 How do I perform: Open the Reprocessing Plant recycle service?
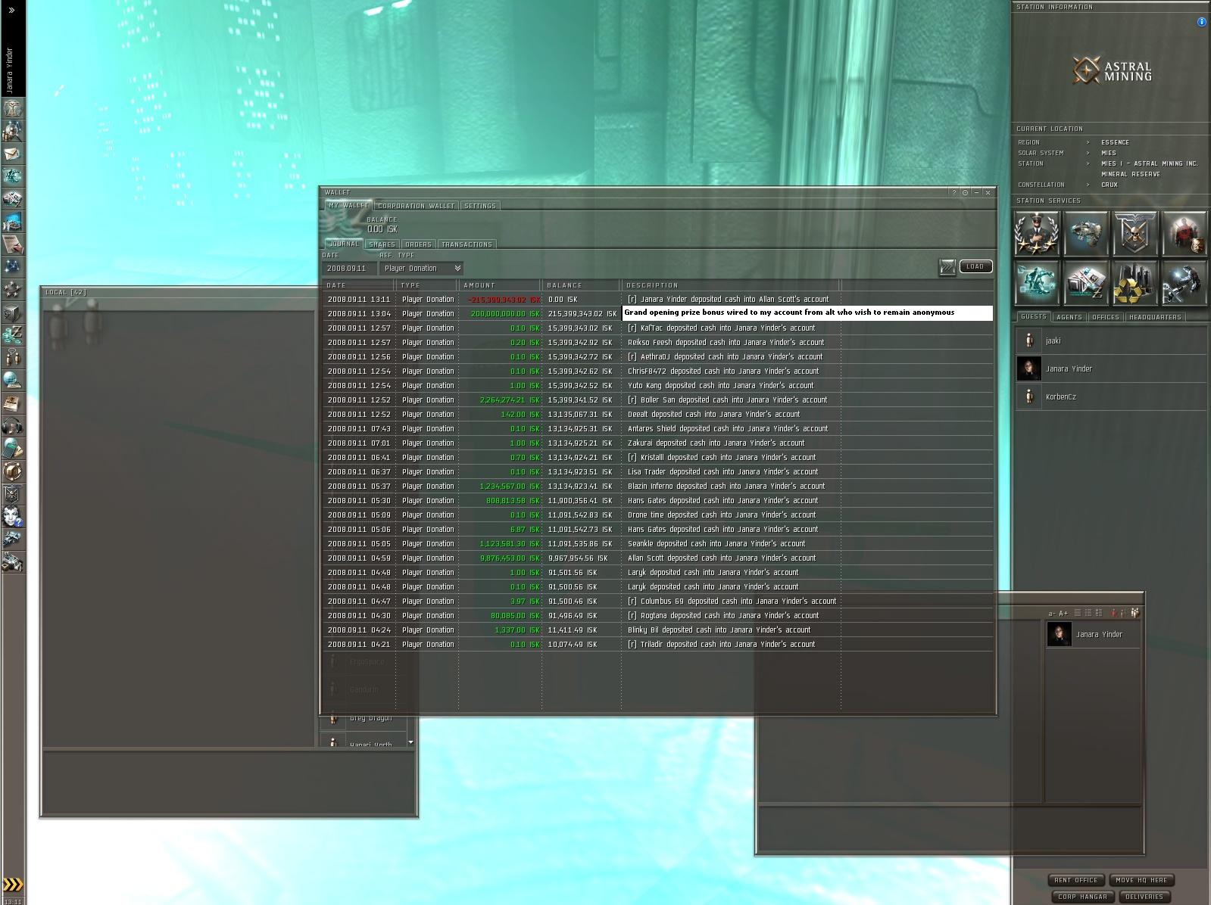[1135, 283]
